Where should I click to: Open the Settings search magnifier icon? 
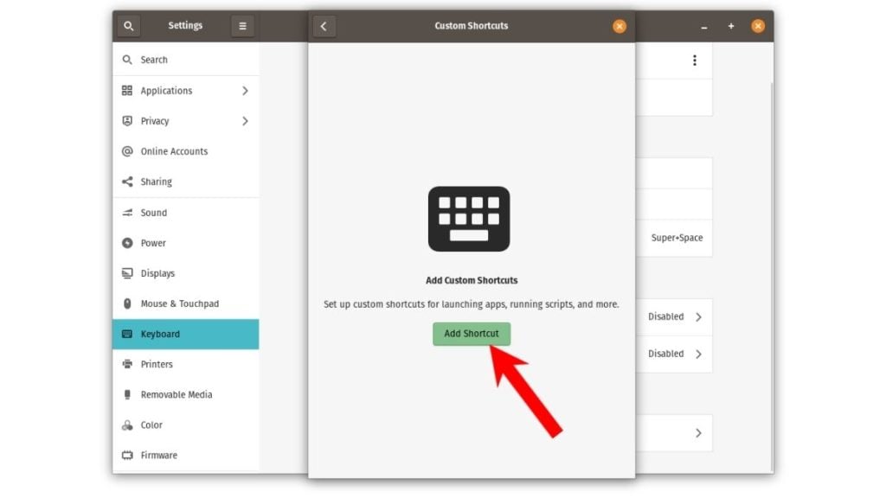pyautogui.click(x=129, y=26)
